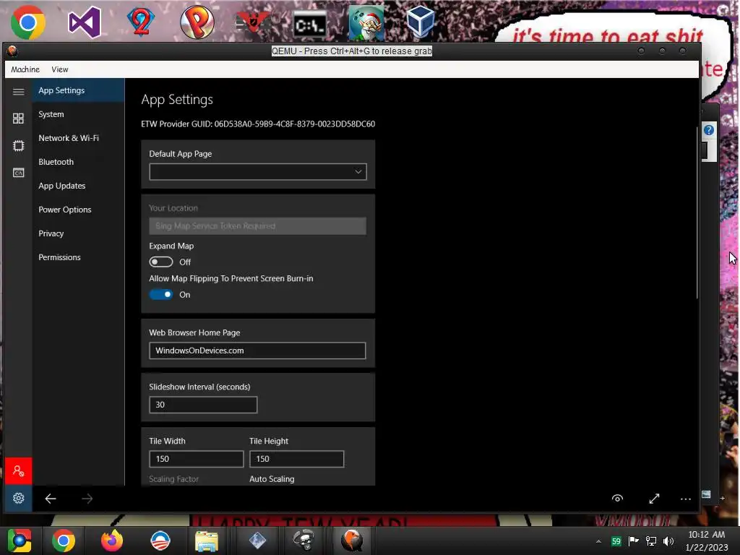The height and width of the screenshot is (555, 740).
Task: Open the hamburger navigation menu
Action: (x=18, y=92)
